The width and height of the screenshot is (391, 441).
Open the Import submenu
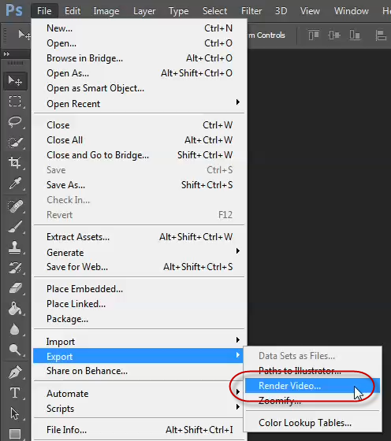tap(139, 342)
